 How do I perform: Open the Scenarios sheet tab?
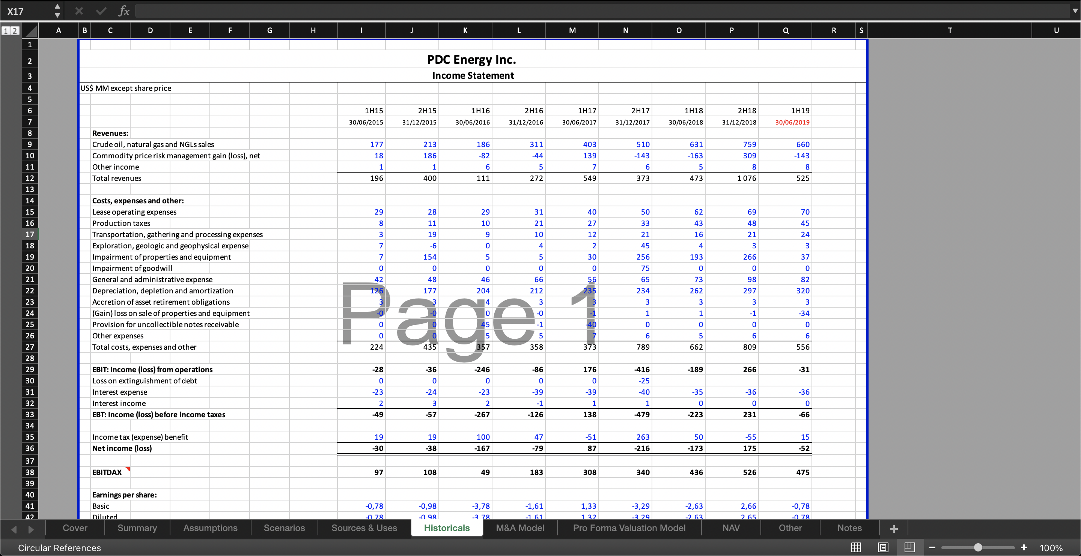tap(284, 528)
